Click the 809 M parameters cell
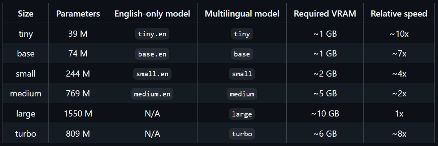Viewport: 438px width, 146px height. point(78,134)
